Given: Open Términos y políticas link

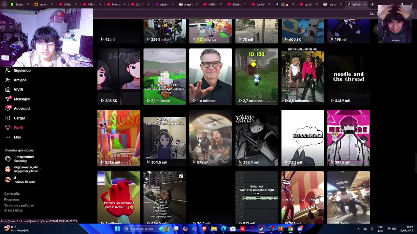Looking at the screenshot, I should point(19,205).
